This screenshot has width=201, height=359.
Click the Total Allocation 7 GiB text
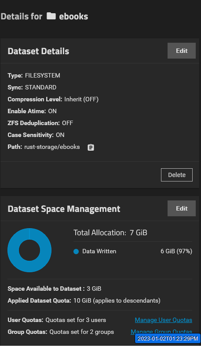point(110,233)
